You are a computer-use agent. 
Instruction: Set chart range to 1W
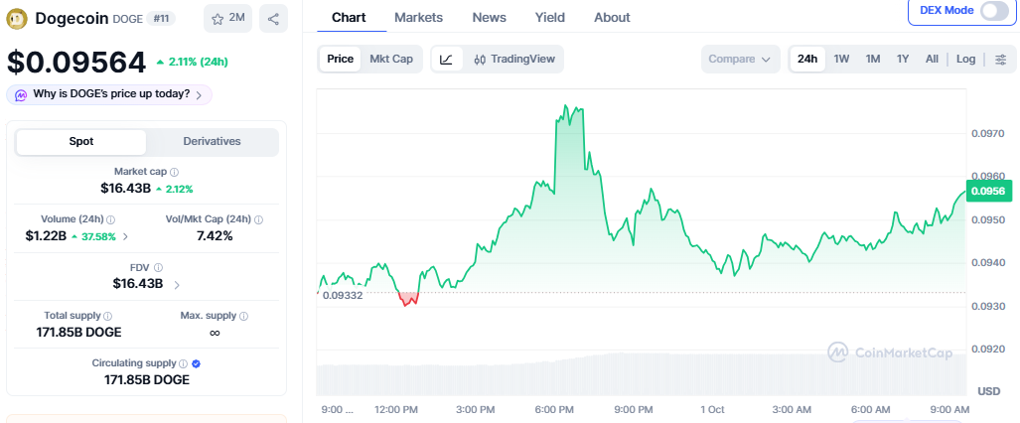click(842, 60)
